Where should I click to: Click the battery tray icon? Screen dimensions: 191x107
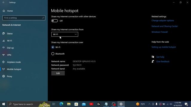tap(164, 104)
